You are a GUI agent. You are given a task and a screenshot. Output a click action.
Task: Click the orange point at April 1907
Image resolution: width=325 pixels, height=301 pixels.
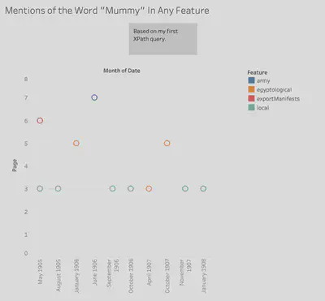click(x=149, y=188)
